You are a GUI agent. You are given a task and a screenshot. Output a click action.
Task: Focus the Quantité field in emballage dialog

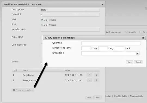[x=111, y=43]
